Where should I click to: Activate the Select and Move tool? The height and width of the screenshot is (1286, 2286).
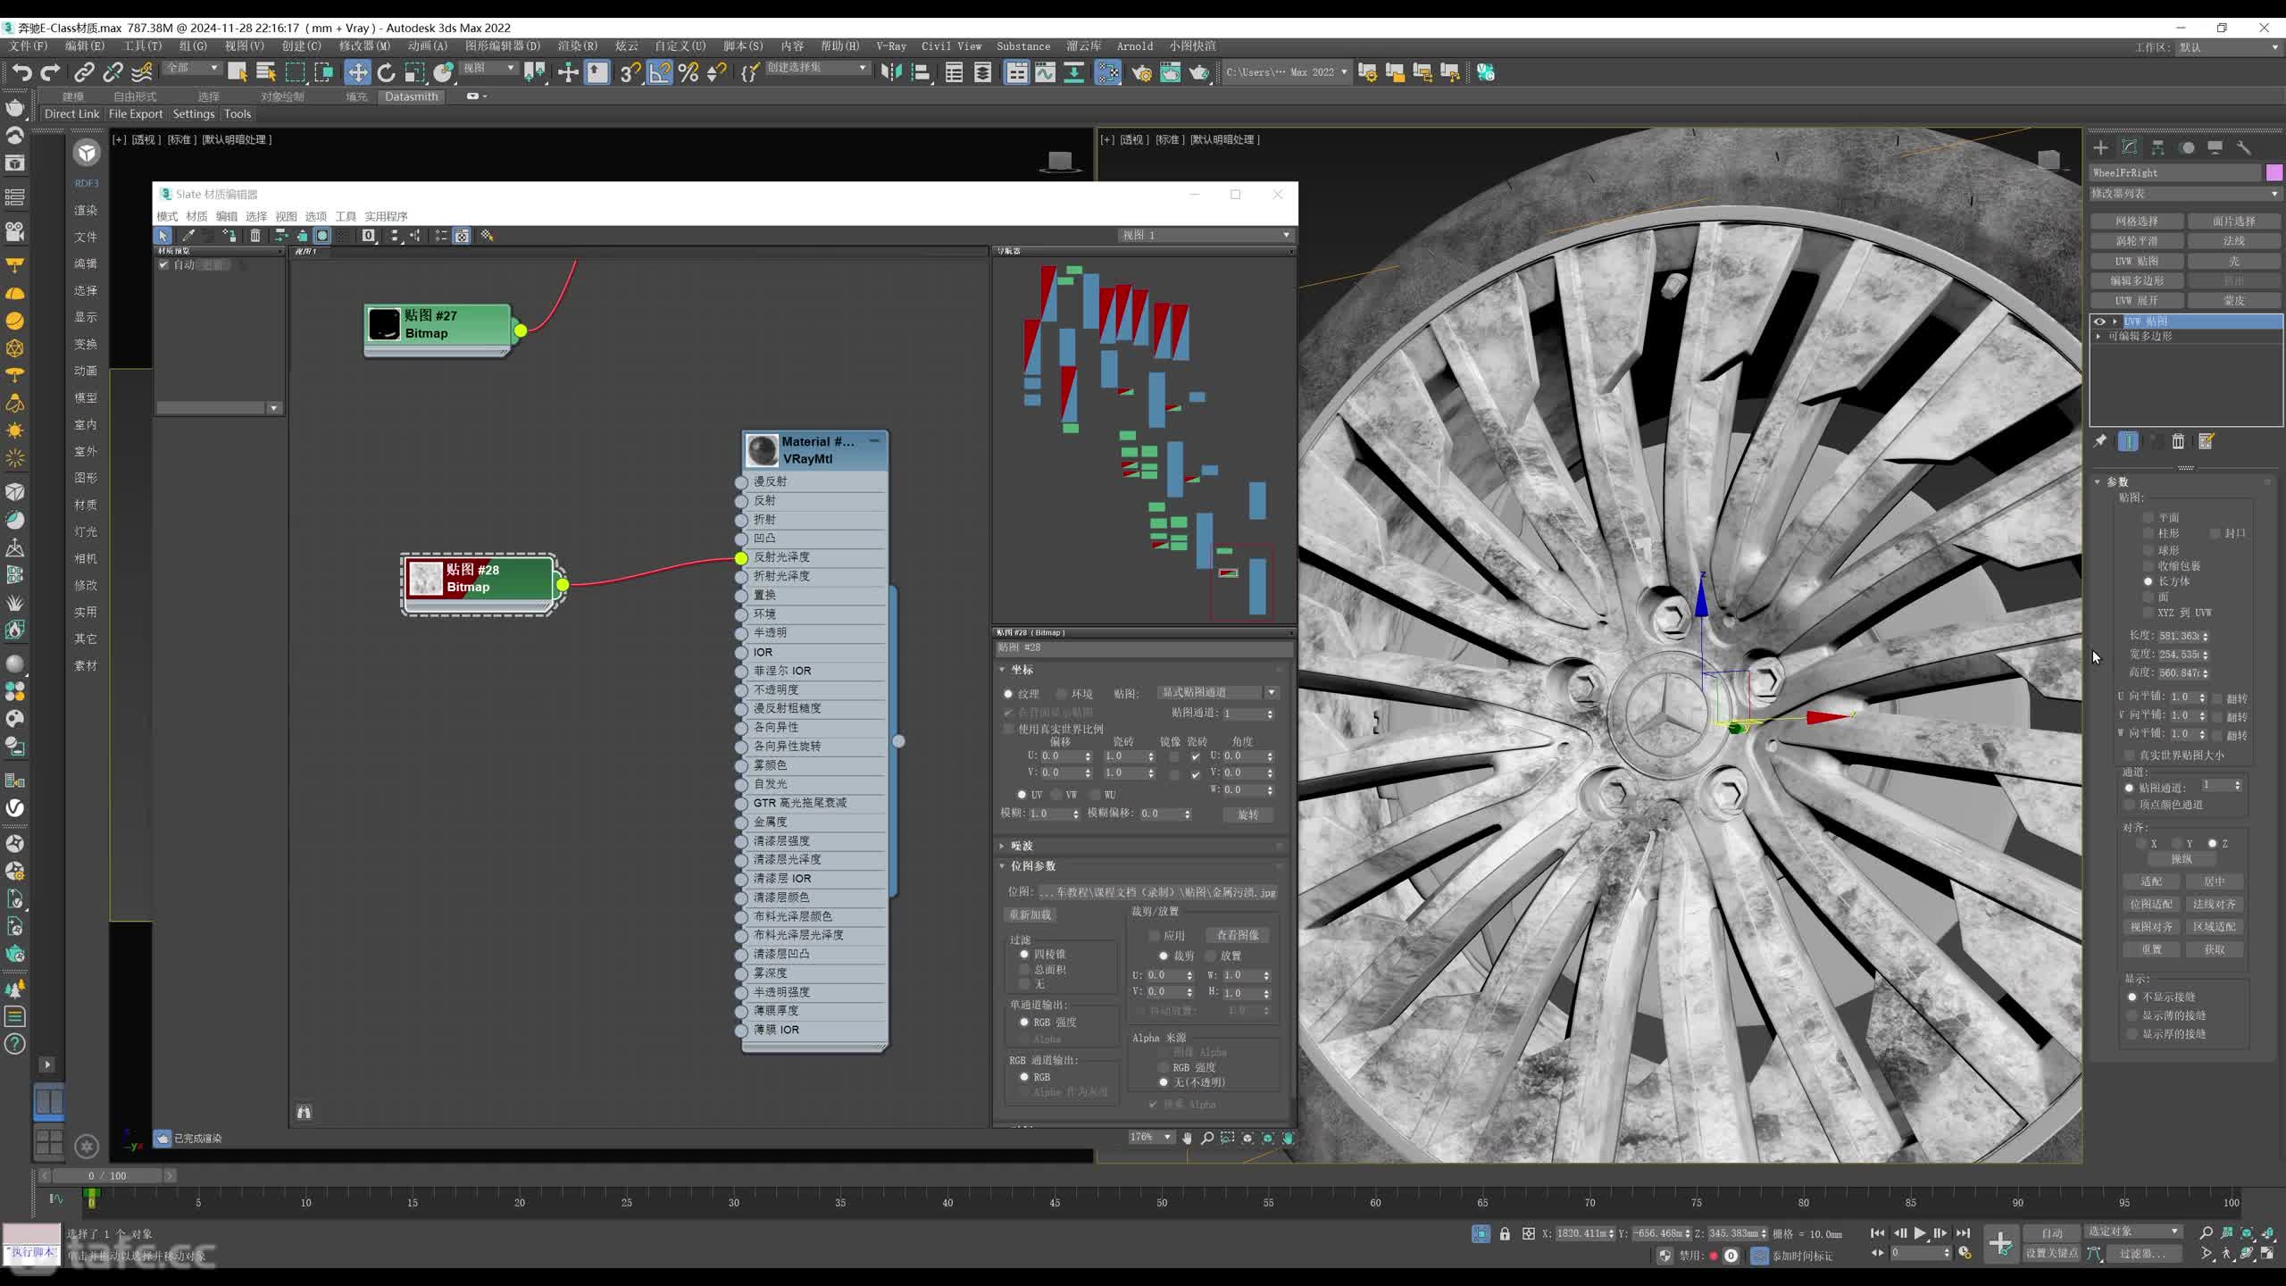(357, 72)
